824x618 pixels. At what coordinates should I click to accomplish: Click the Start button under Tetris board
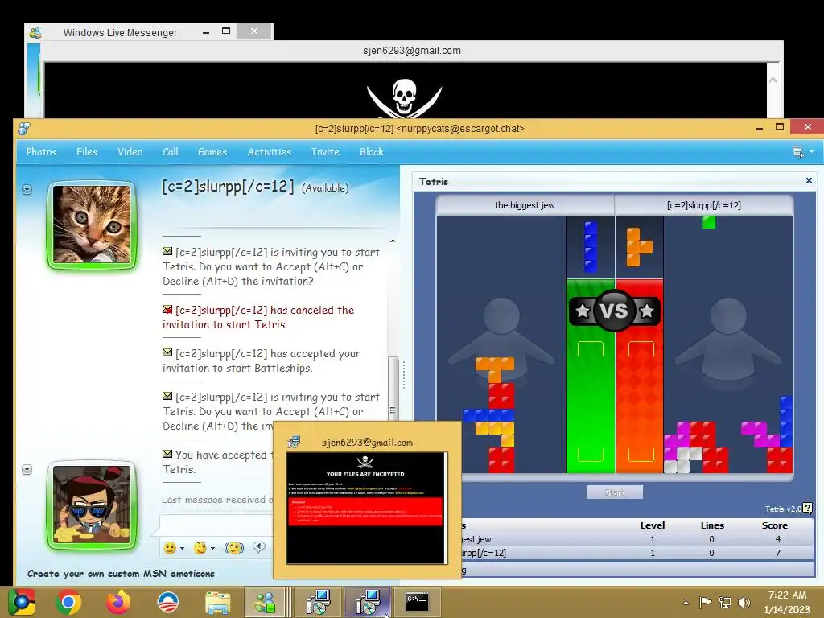click(614, 492)
